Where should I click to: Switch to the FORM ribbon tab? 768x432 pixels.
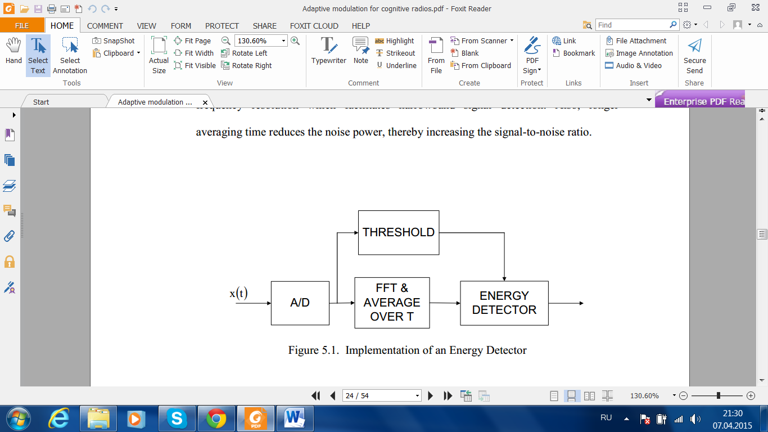point(181,25)
